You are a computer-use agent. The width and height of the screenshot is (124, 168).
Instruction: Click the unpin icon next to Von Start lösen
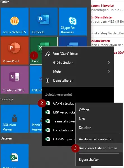[47, 54]
